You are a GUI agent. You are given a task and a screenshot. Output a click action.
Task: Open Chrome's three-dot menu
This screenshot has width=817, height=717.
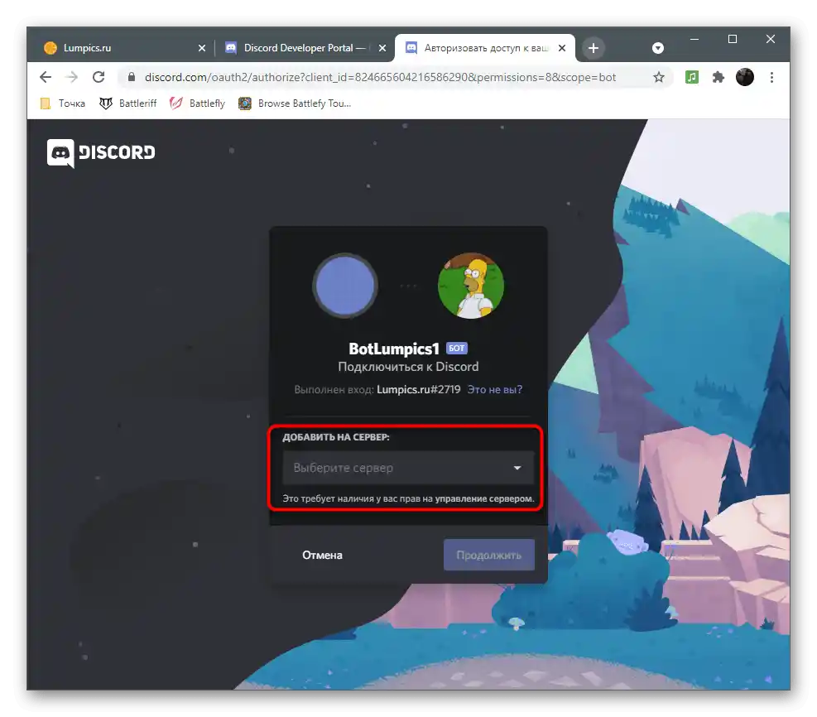tap(771, 77)
